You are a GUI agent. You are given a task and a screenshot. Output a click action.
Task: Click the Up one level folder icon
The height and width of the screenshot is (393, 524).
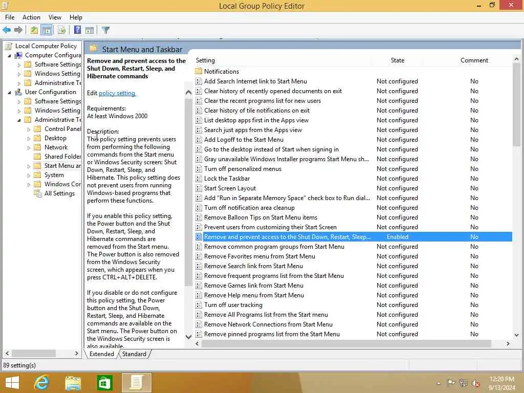(34, 30)
